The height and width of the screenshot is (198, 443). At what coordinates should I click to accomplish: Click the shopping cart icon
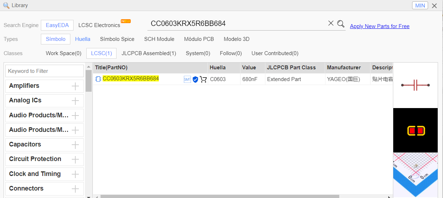tap(203, 79)
